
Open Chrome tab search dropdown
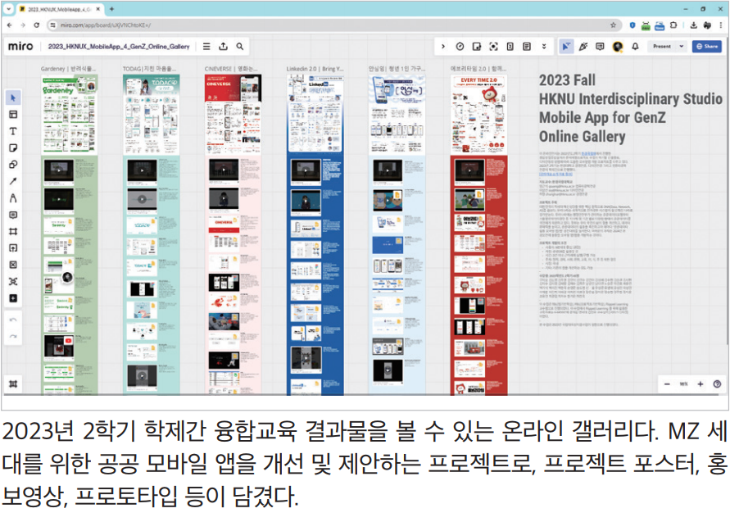tap(8, 9)
